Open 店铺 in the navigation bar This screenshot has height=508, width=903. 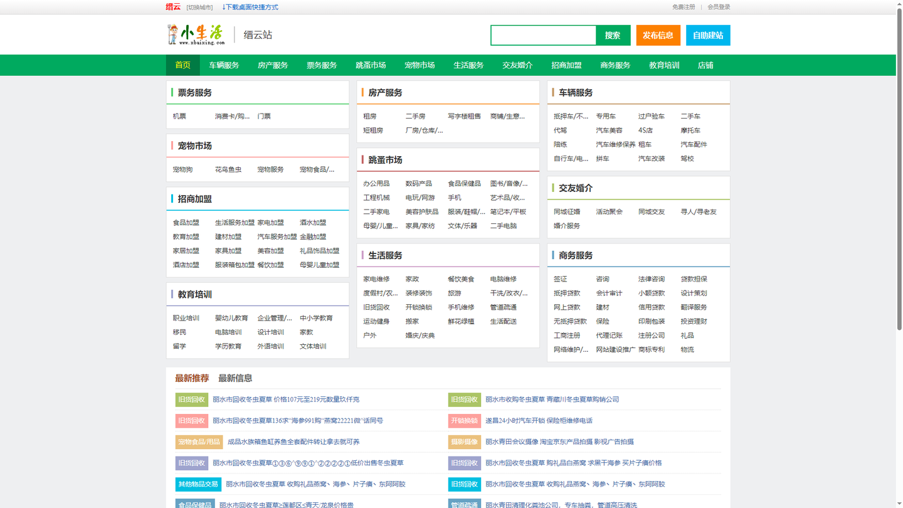705,65
